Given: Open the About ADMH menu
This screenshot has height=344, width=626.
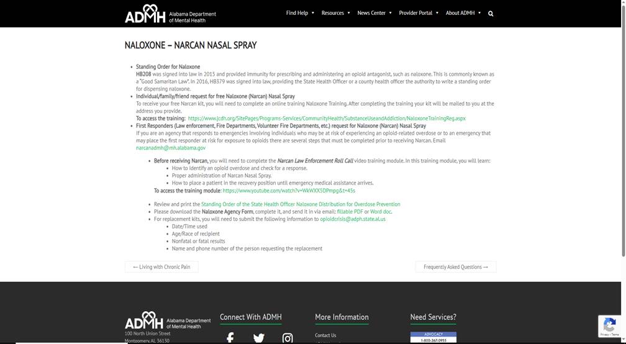Looking at the screenshot, I should [x=460, y=13].
